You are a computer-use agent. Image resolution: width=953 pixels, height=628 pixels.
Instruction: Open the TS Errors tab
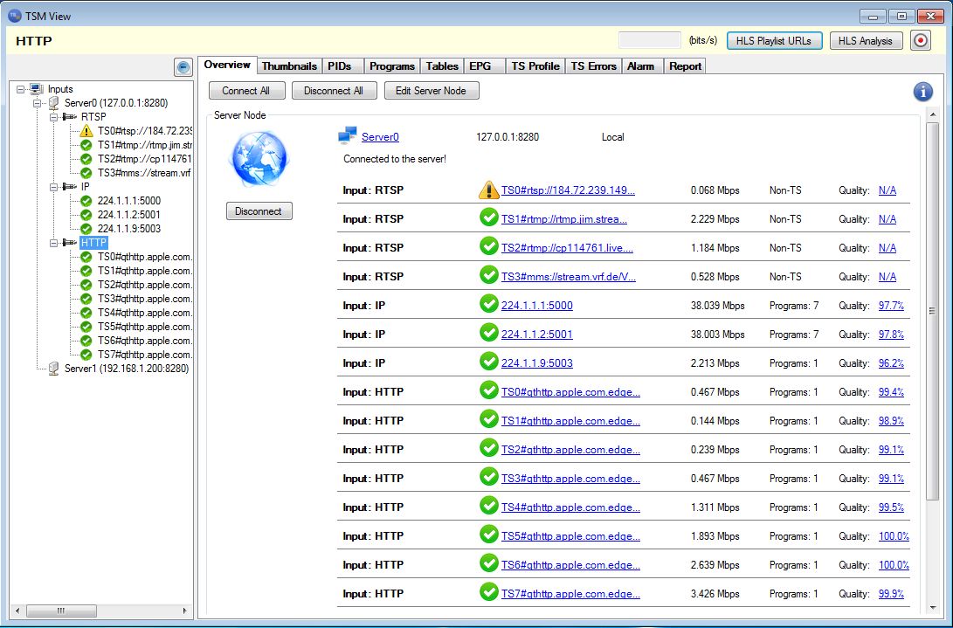pyautogui.click(x=593, y=66)
